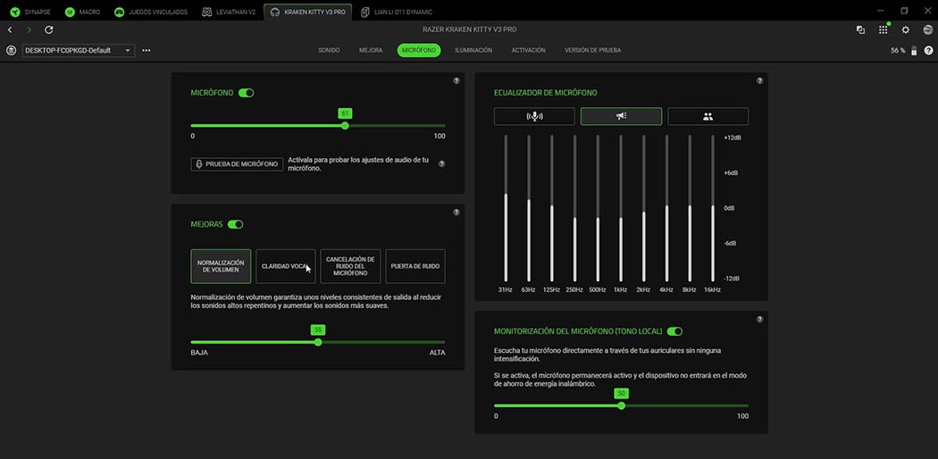
Task: Click the user account avatar
Action: (x=927, y=29)
